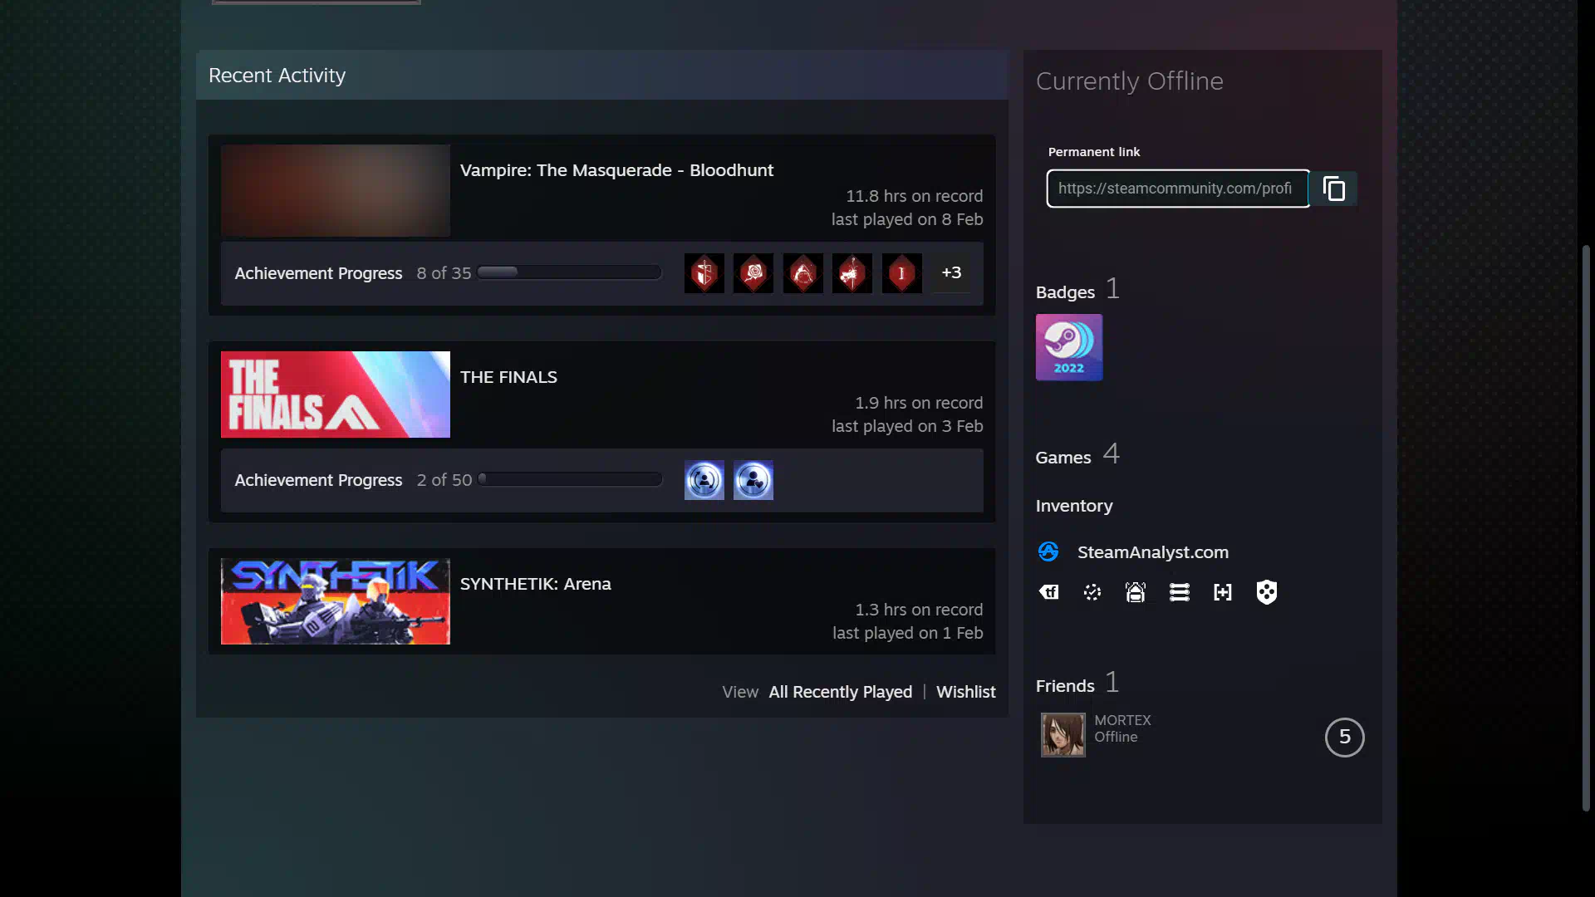
Task: Open SYNTHETIK: Arena game title link
Action: [x=535, y=584]
